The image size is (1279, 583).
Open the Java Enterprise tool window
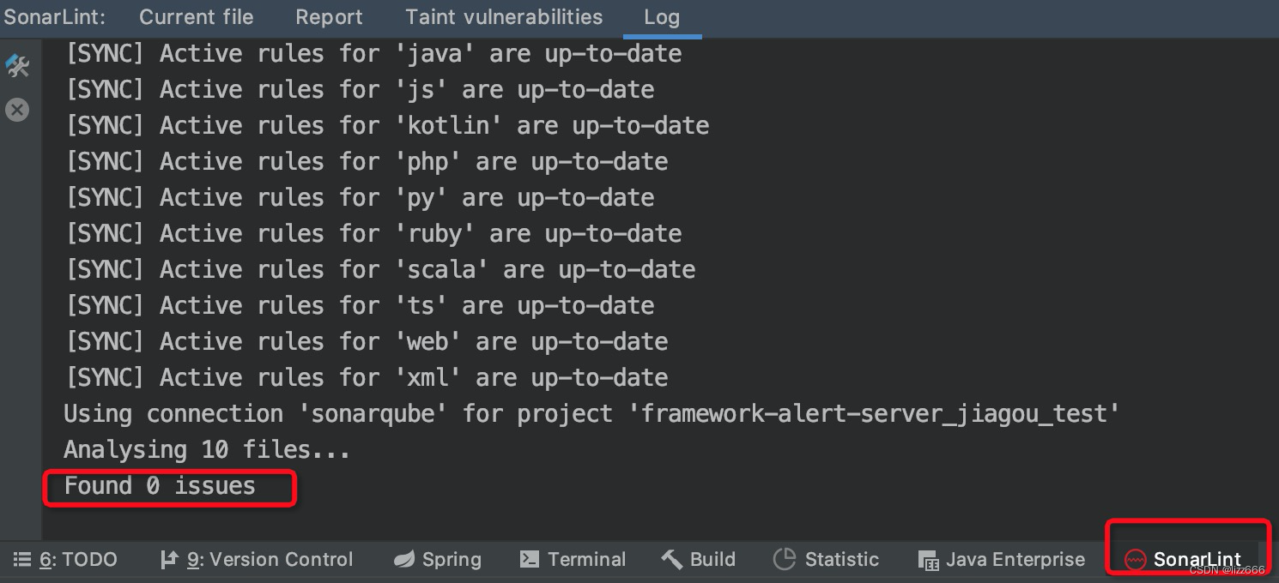1001,560
